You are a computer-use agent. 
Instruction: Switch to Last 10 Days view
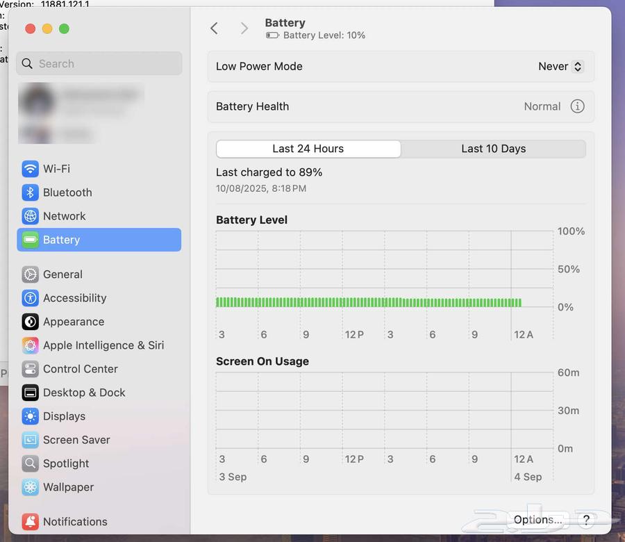coord(493,149)
